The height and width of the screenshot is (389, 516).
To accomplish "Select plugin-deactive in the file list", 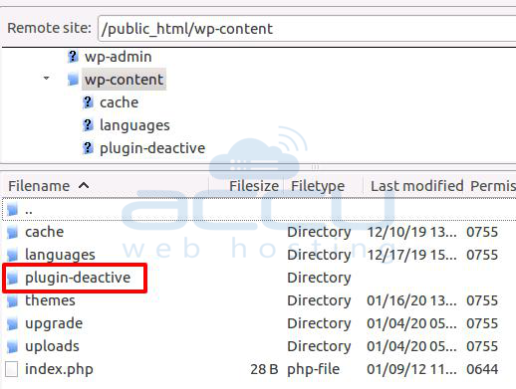I will [78, 278].
